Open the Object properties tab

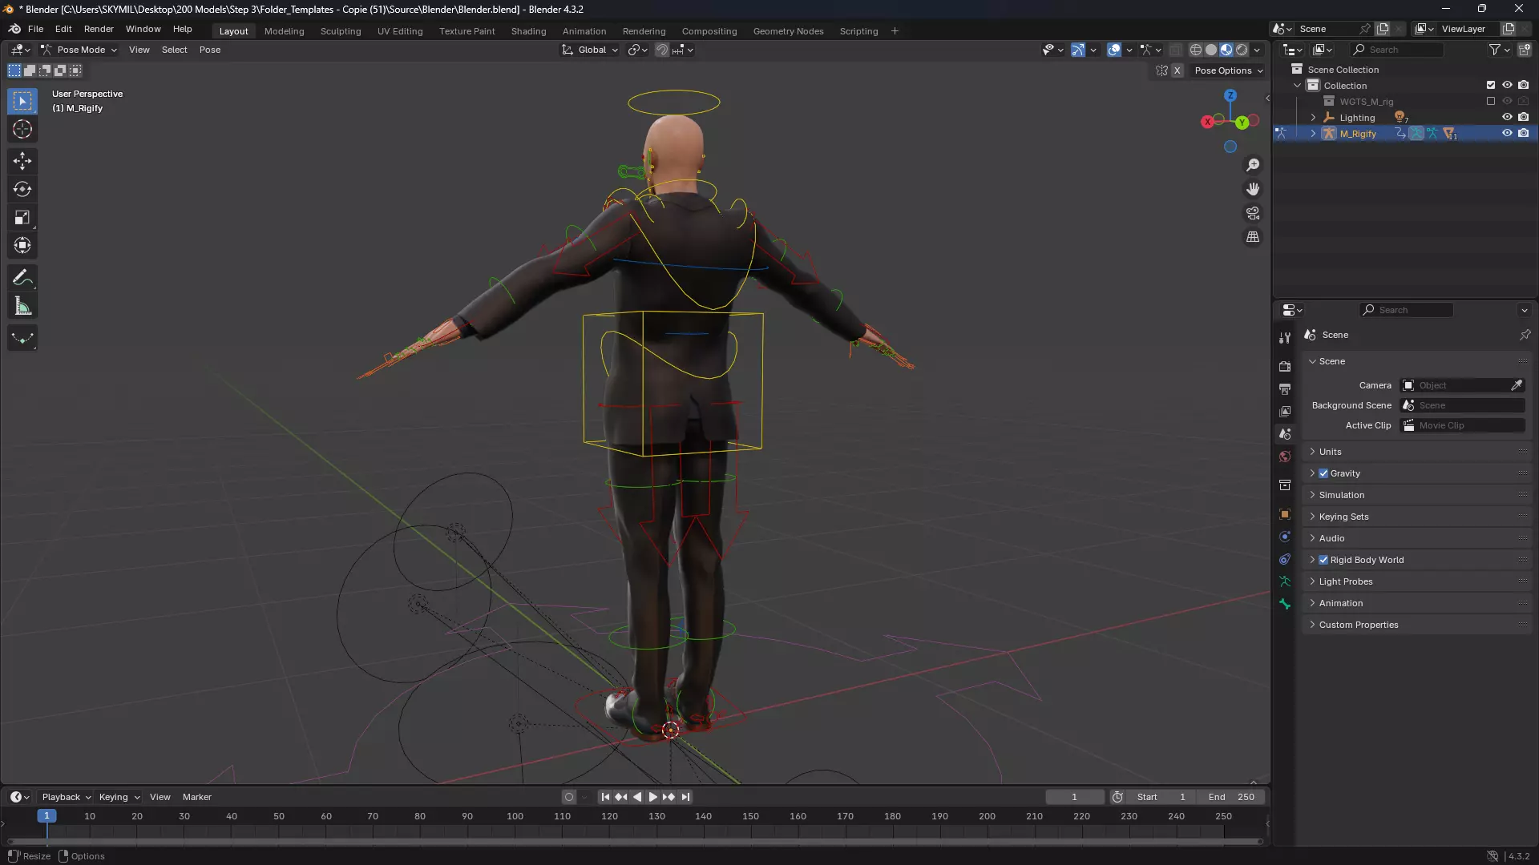click(x=1285, y=514)
